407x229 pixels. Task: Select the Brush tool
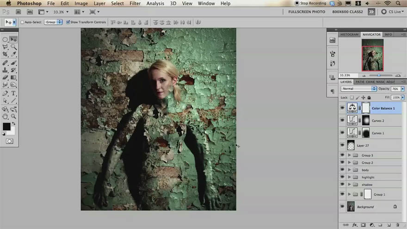pyautogui.click(x=13, y=62)
